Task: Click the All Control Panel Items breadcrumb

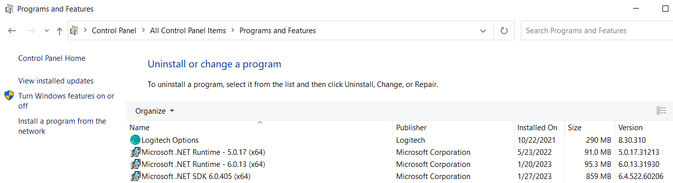Action: (x=188, y=31)
